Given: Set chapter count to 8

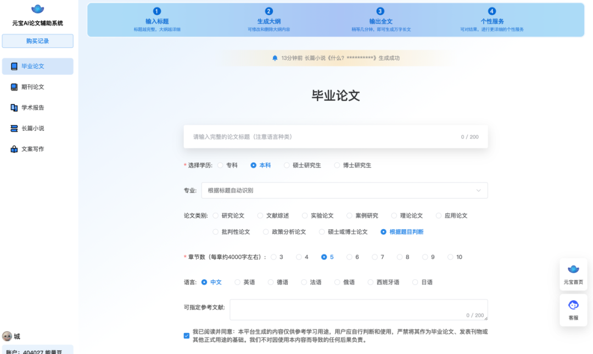Looking at the screenshot, I should coord(400,257).
